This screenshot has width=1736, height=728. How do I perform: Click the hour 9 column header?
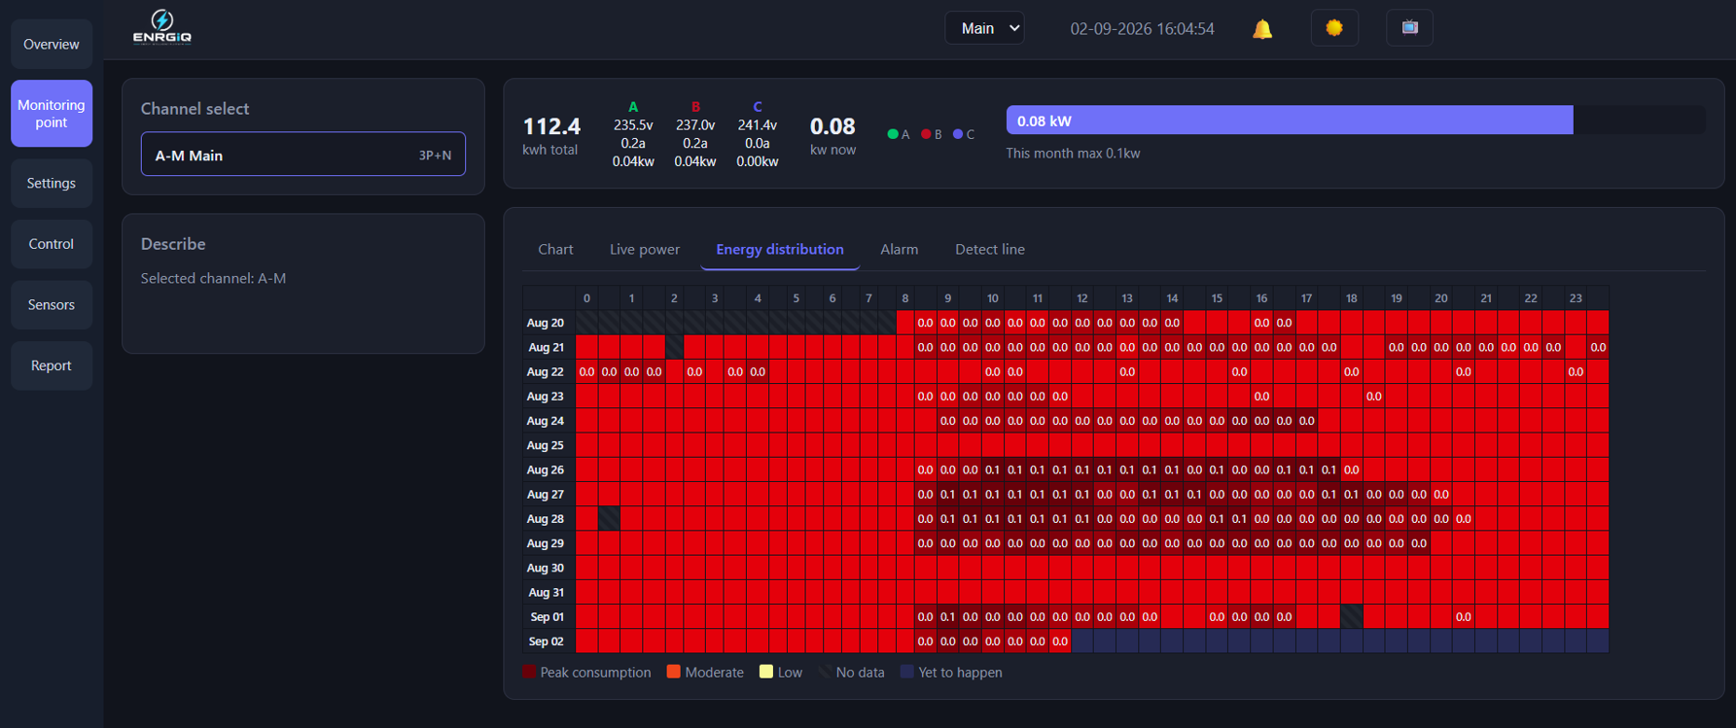point(947,298)
